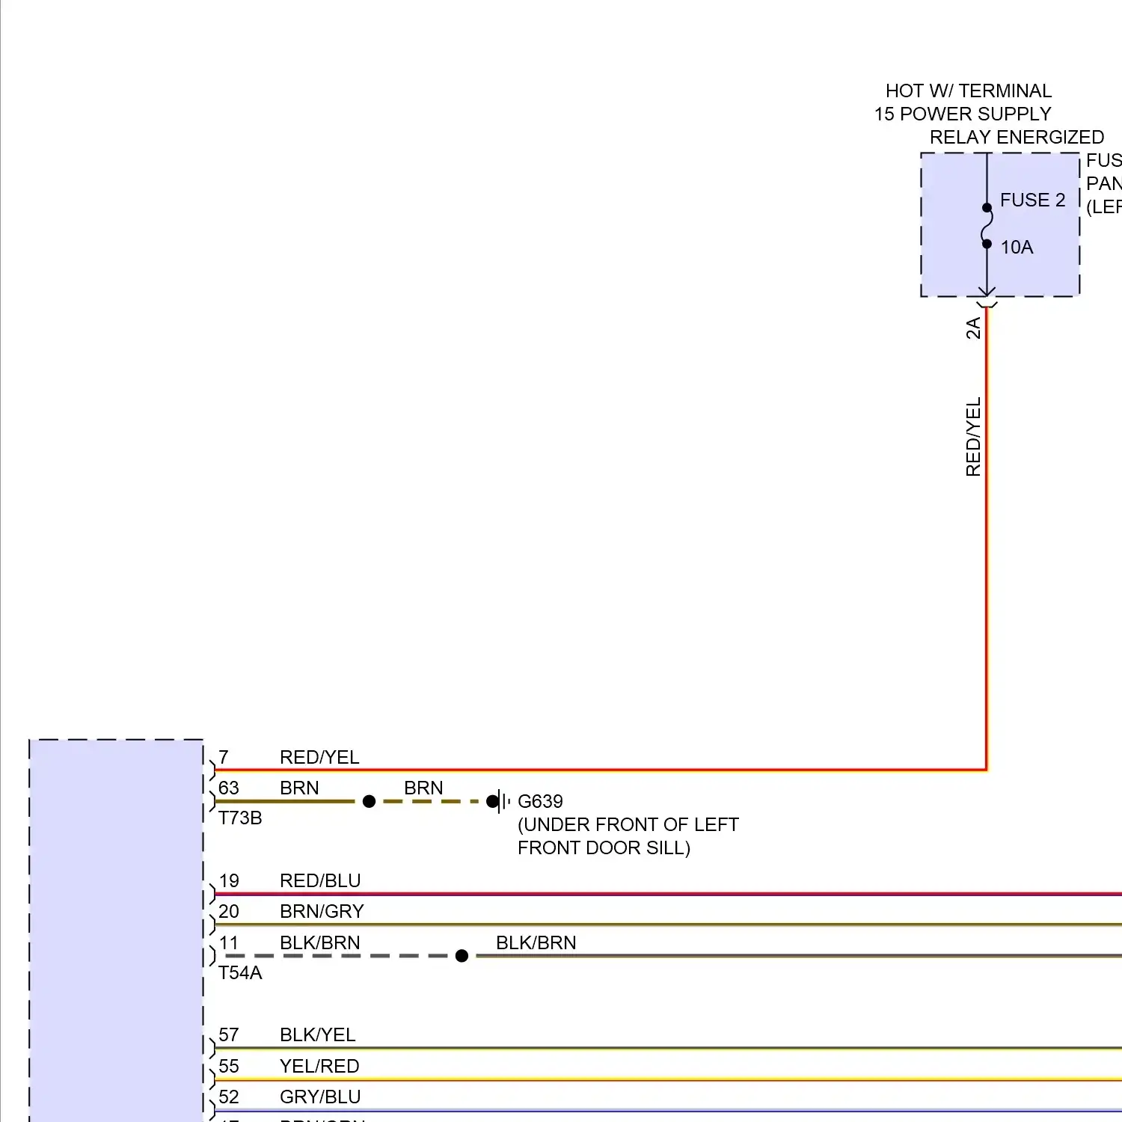Screen dimensions: 1122x1122
Task: Click pin number 63
Action: coord(229,788)
